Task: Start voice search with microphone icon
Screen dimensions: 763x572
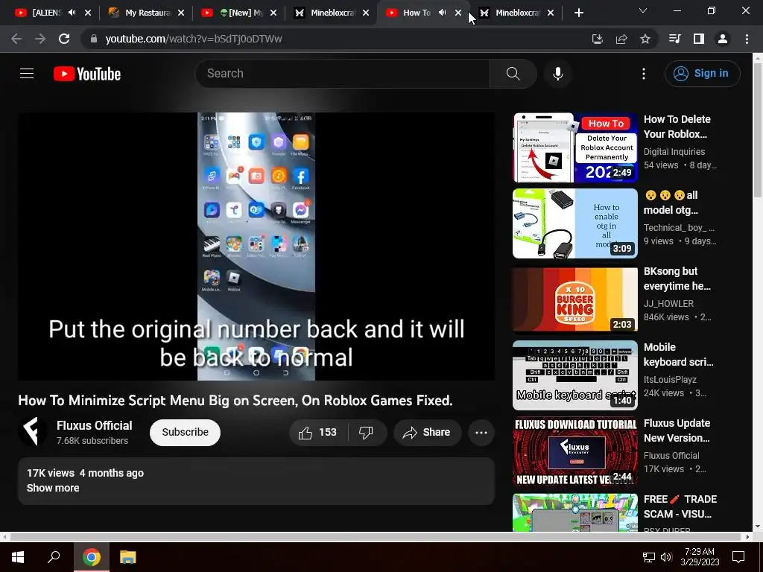Action: (558, 74)
